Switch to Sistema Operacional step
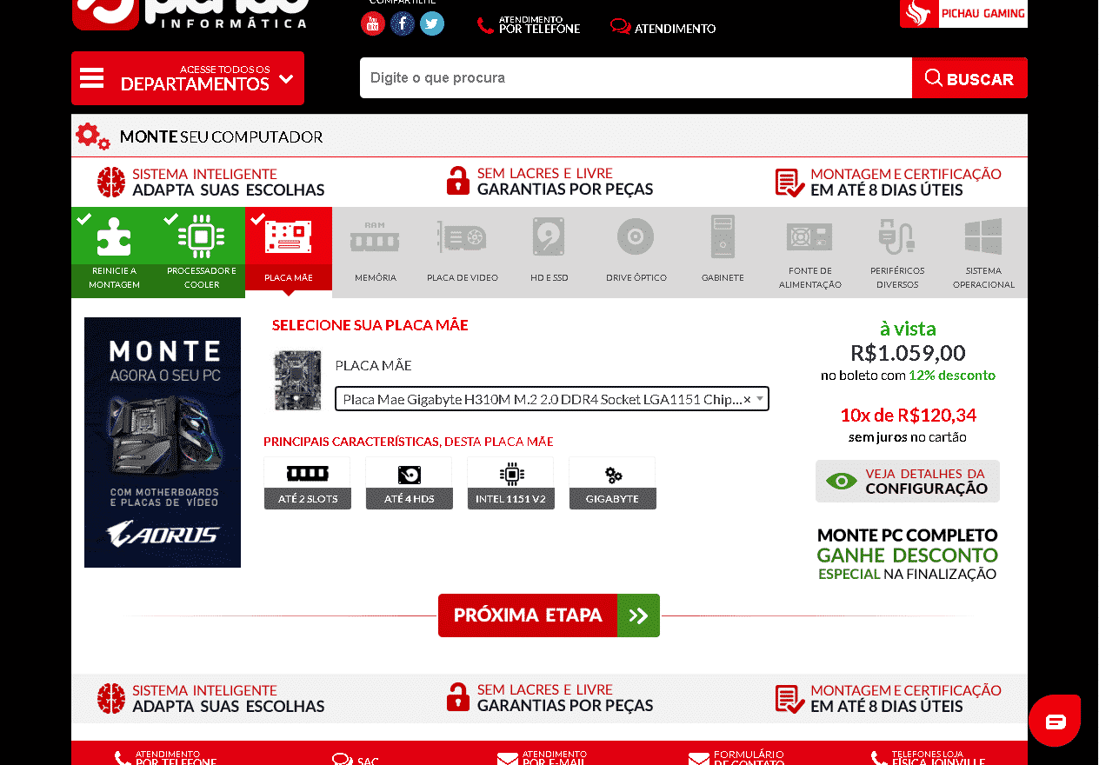This screenshot has width=1099, height=765. [x=983, y=252]
